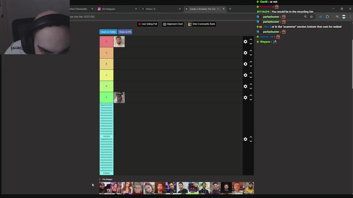Move the F tier row up
The image size is (353, 198).
coord(251,95)
